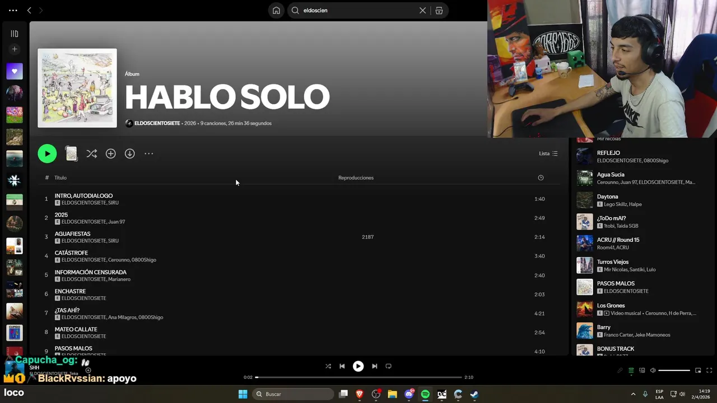
Task: Click the album preview thumbnail button
Action: point(71,153)
